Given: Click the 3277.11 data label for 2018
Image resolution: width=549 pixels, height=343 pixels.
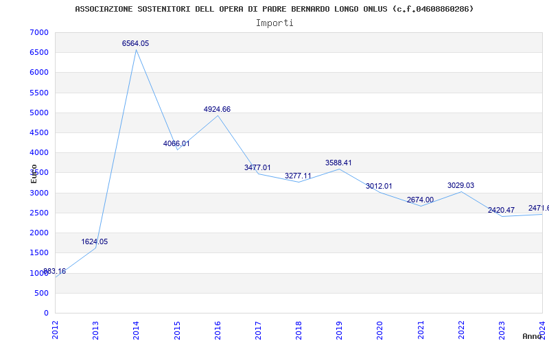Looking at the screenshot, I should 298,176.
